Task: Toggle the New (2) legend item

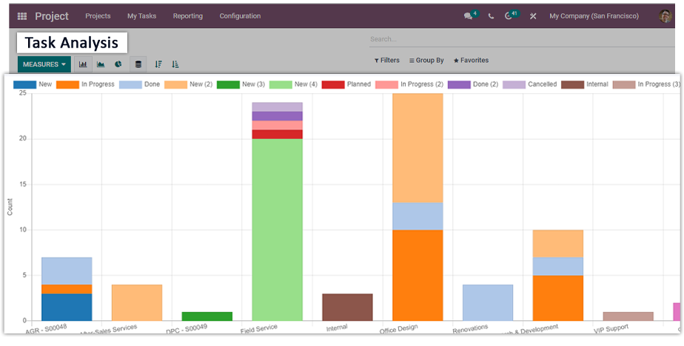Action: (189, 84)
